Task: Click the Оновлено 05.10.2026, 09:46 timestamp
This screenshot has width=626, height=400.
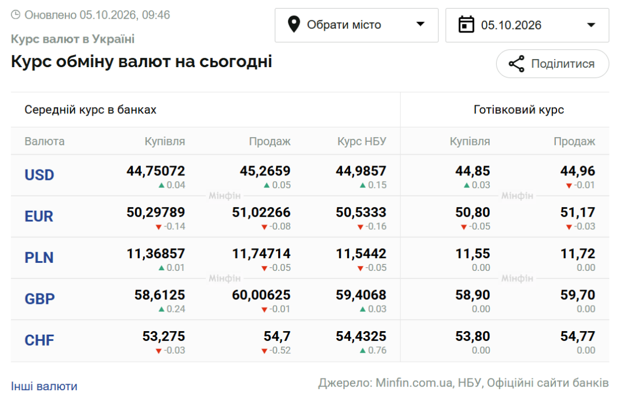Action: pos(97,14)
